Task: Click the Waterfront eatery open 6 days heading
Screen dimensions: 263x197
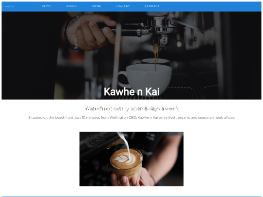Action: 131,109
